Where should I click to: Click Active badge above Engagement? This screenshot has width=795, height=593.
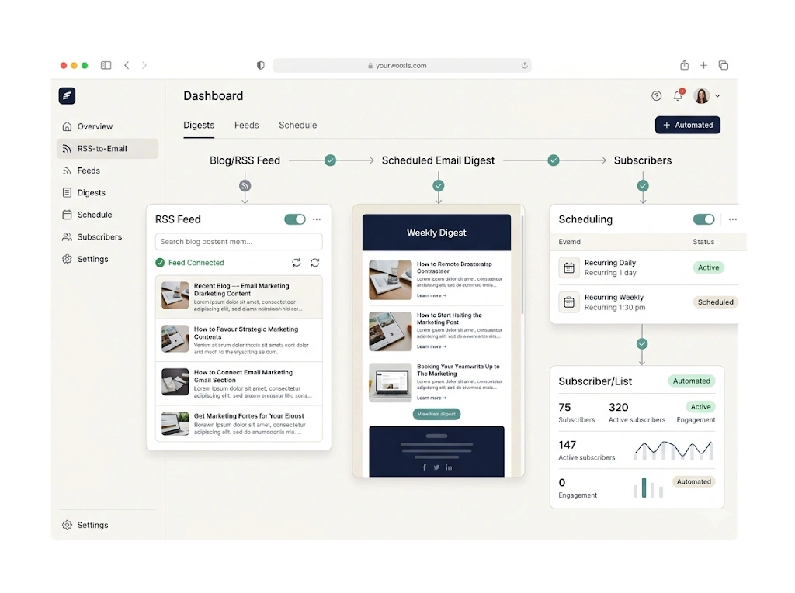(701, 407)
